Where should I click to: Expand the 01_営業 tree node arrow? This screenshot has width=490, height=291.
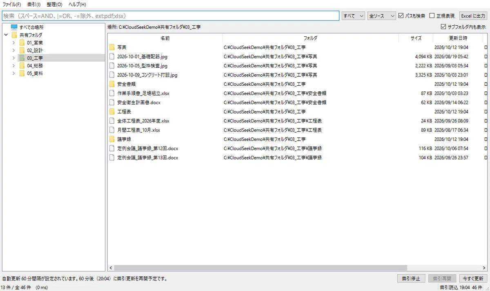(13, 43)
